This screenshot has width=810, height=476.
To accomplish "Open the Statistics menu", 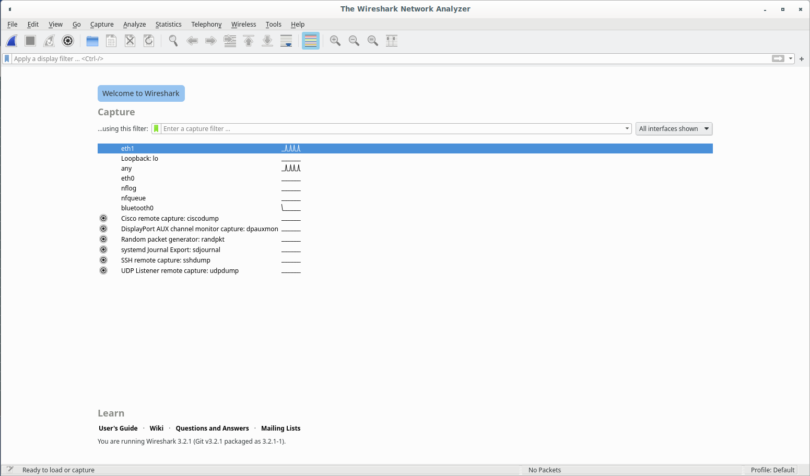I will pos(168,24).
